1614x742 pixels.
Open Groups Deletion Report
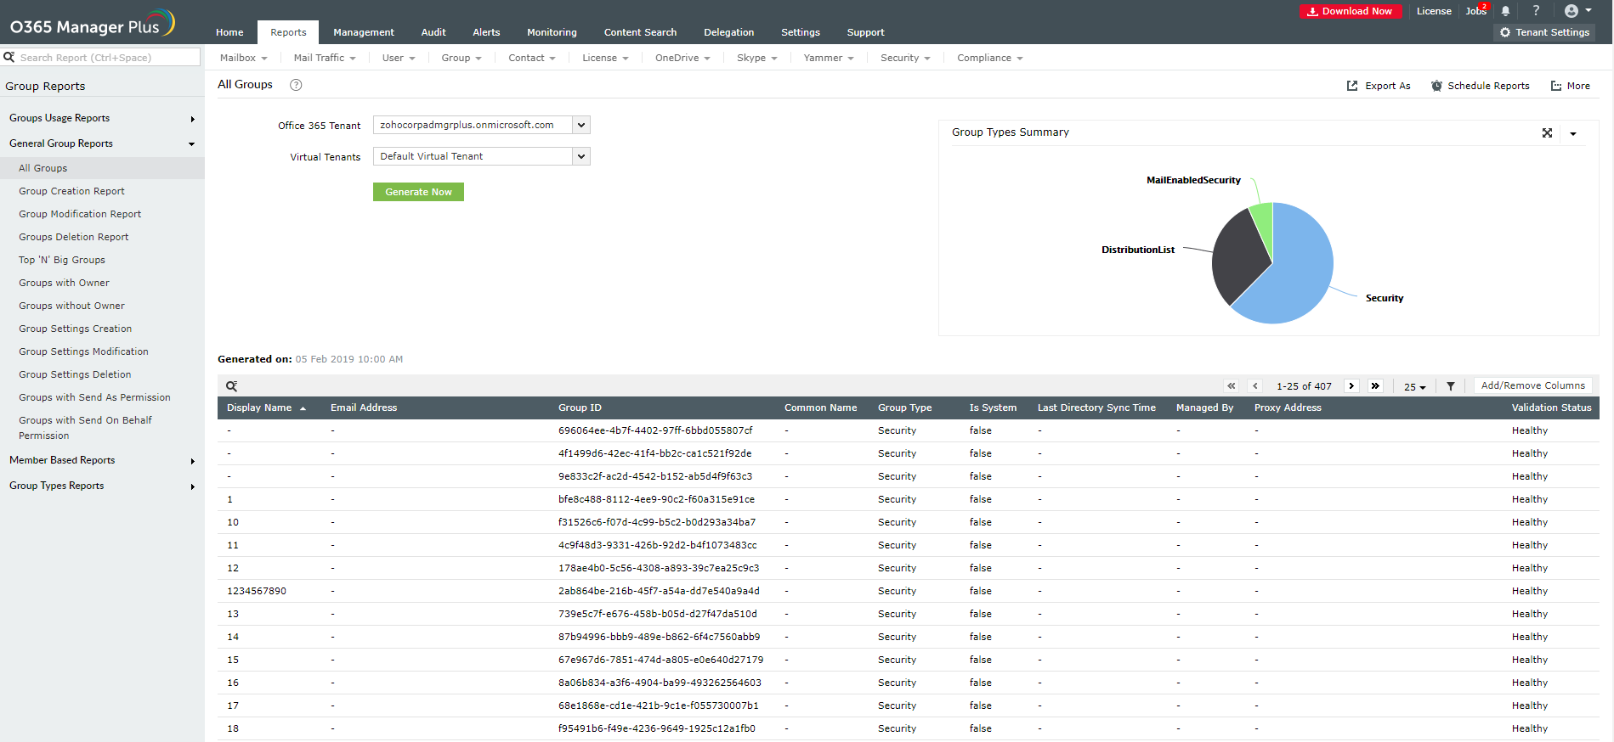coord(74,237)
